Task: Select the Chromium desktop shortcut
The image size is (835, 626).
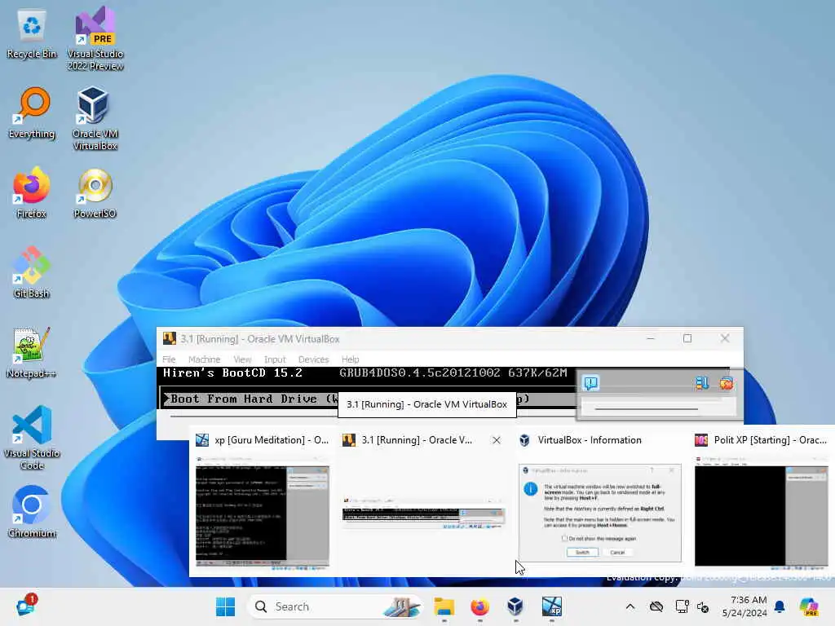Action: (32, 512)
